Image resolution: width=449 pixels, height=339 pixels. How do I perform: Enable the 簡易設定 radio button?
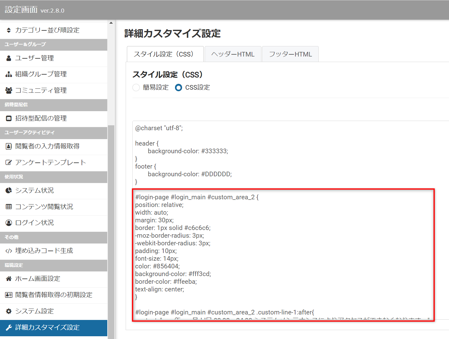[x=136, y=88]
